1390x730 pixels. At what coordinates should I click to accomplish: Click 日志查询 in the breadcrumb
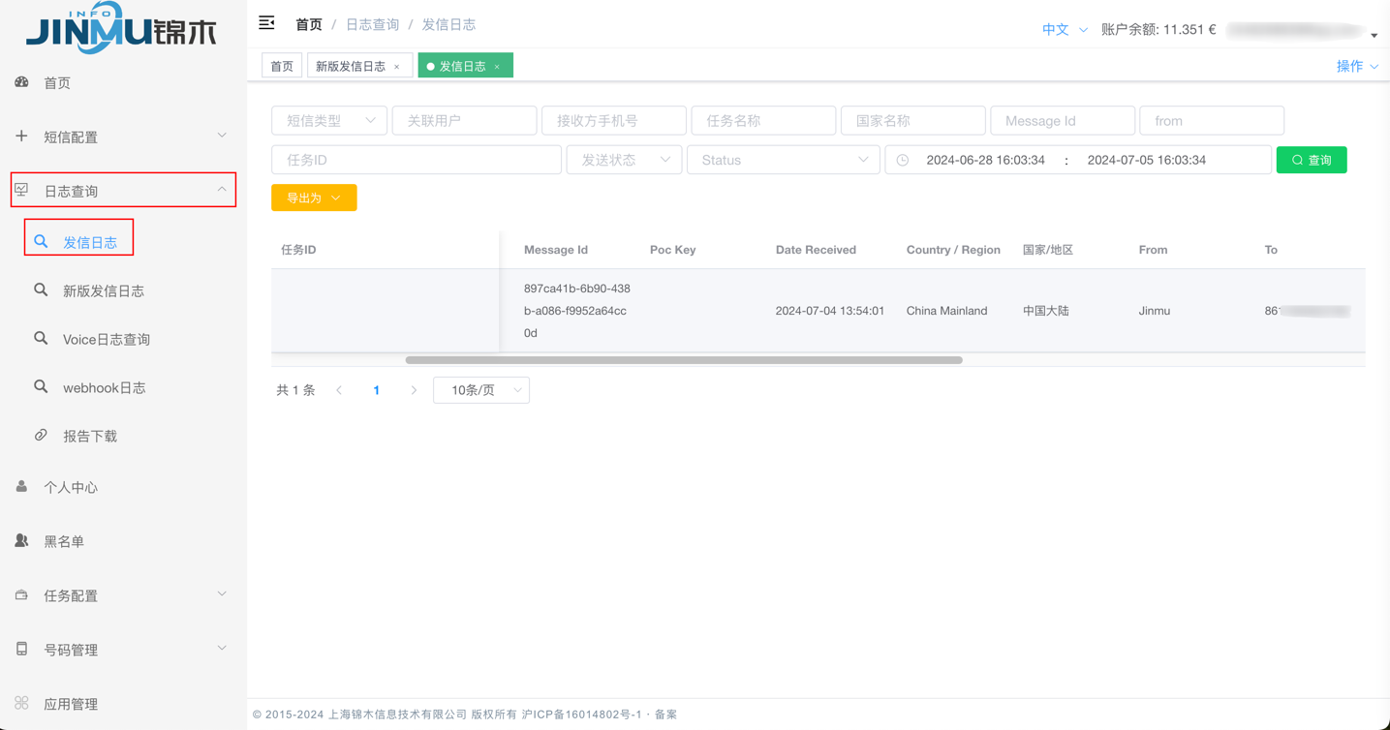tap(372, 24)
